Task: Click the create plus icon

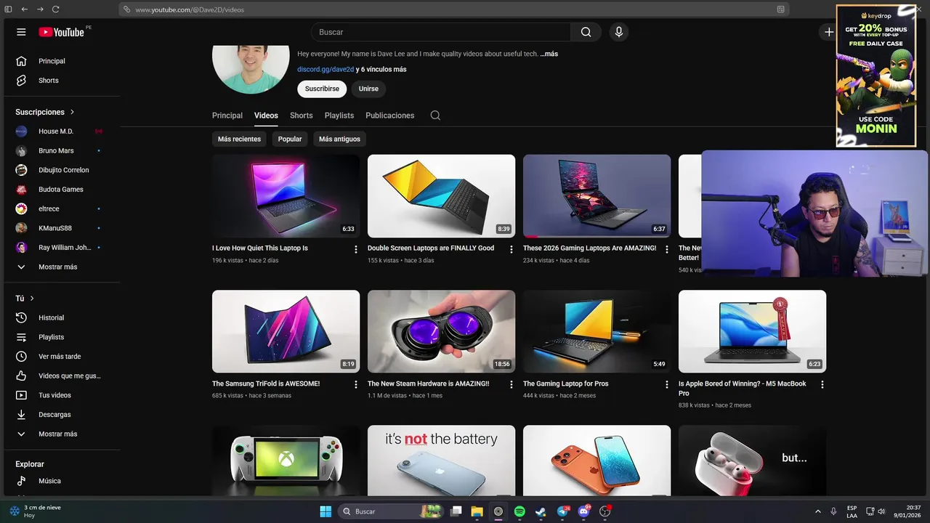Action: pos(828,32)
